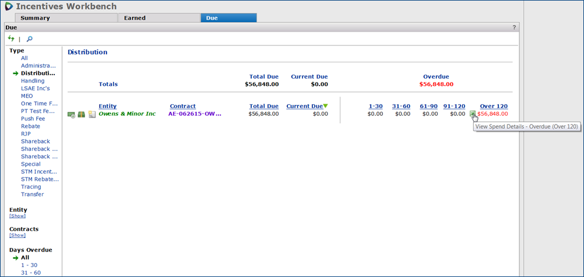Open search with the magnifier icon
This screenshot has height=277, width=584.
coord(30,39)
